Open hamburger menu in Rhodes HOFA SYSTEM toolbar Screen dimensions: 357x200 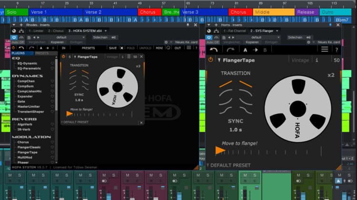click(x=189, y=48)
